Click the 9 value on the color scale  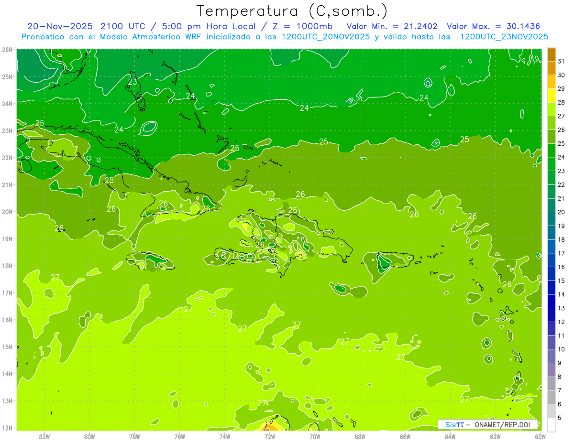click(x=560, y=363)
